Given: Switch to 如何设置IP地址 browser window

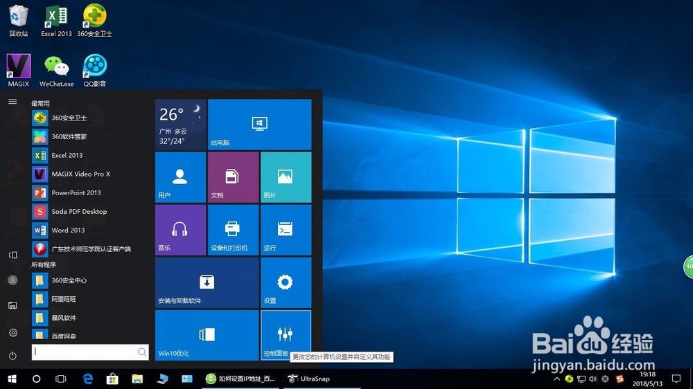Looking at the screenshot, I should coord(241,379).
